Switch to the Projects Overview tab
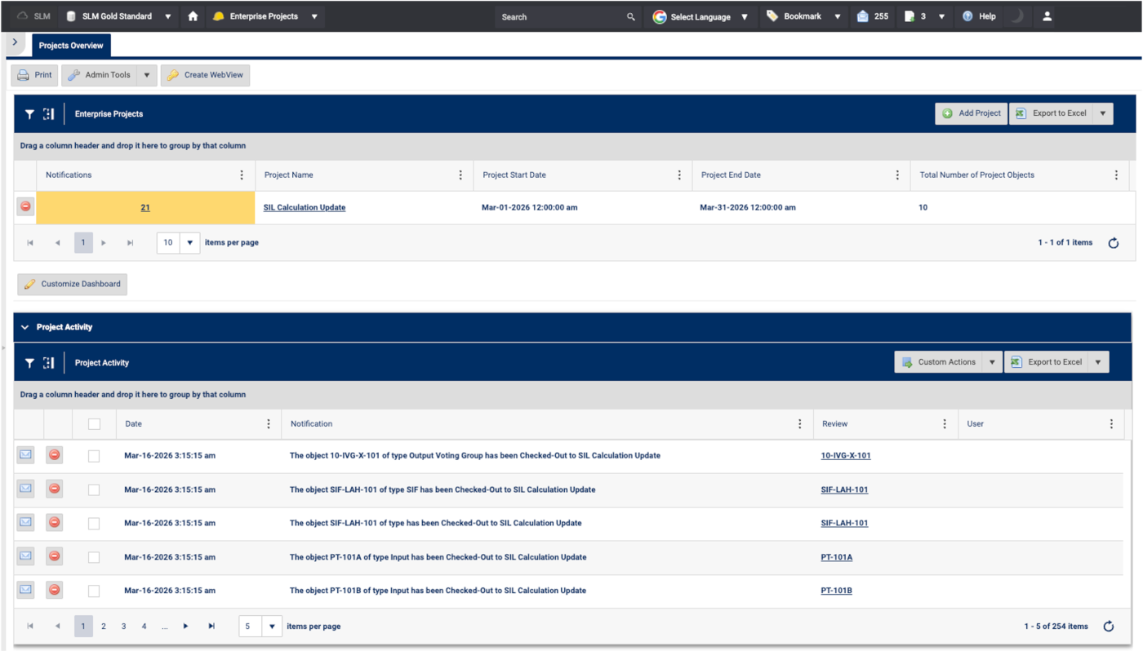Screen dimensions: 1143x651 coord(71,46)
